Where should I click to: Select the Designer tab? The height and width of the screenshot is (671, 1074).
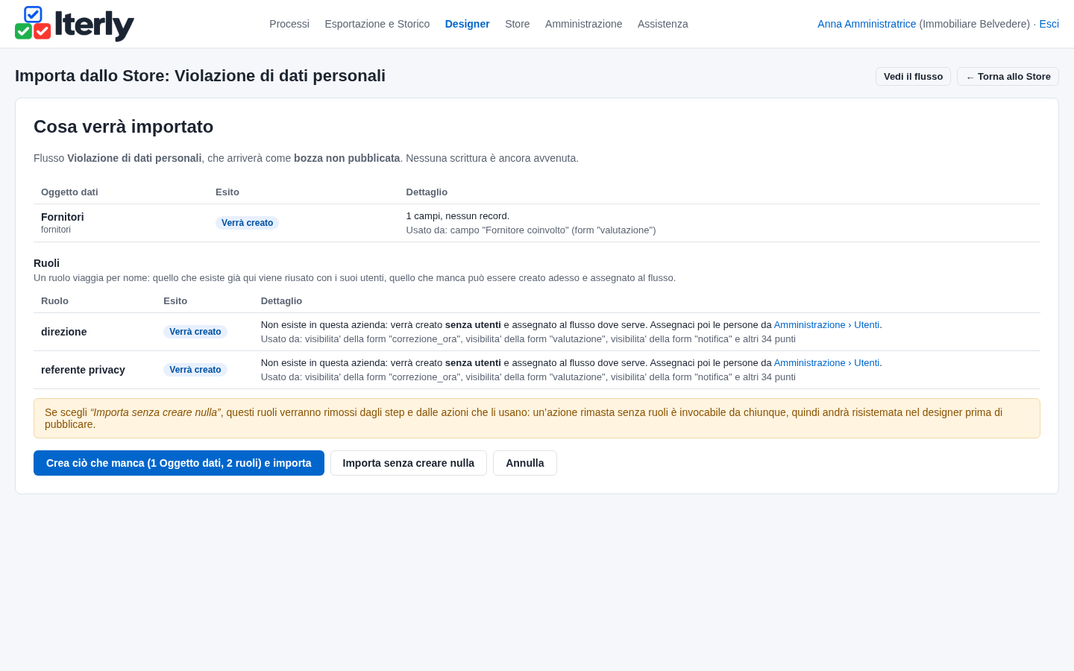click(x=468, y=24)
